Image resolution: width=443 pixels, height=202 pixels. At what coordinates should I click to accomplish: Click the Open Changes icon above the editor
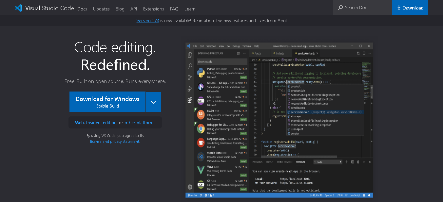point(358,53)
